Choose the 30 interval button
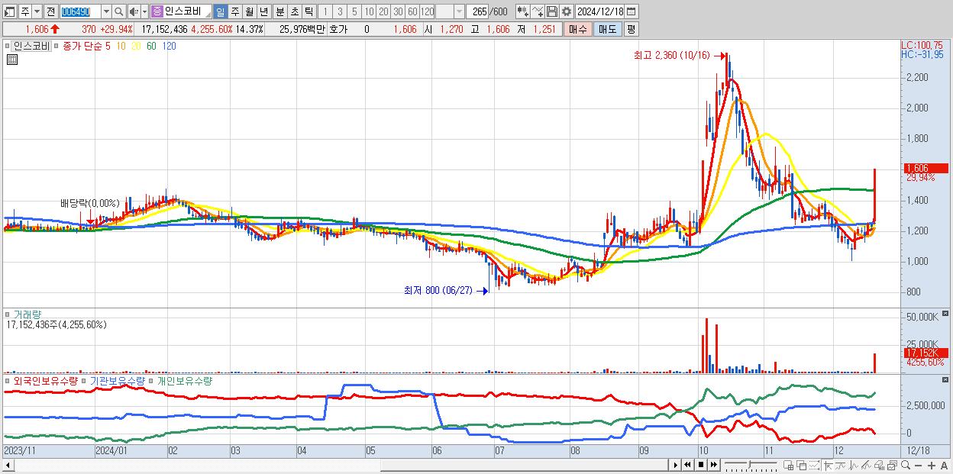This screenshot has width=953, height=474. (398, 11)
